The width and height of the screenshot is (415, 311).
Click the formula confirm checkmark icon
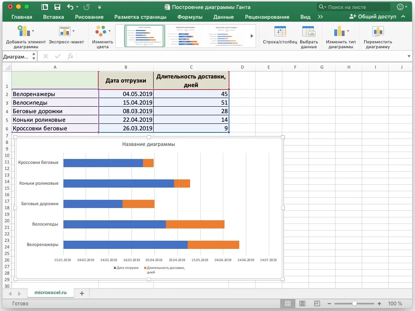(58, 56)
